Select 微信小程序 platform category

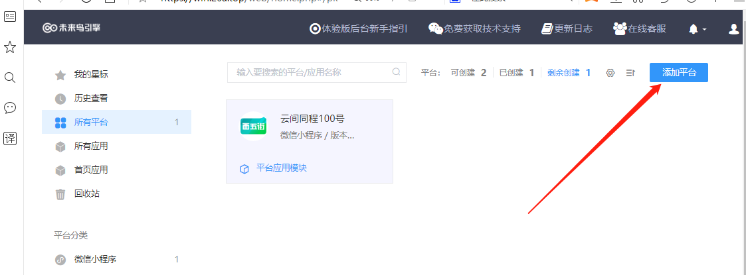(116, 259)
